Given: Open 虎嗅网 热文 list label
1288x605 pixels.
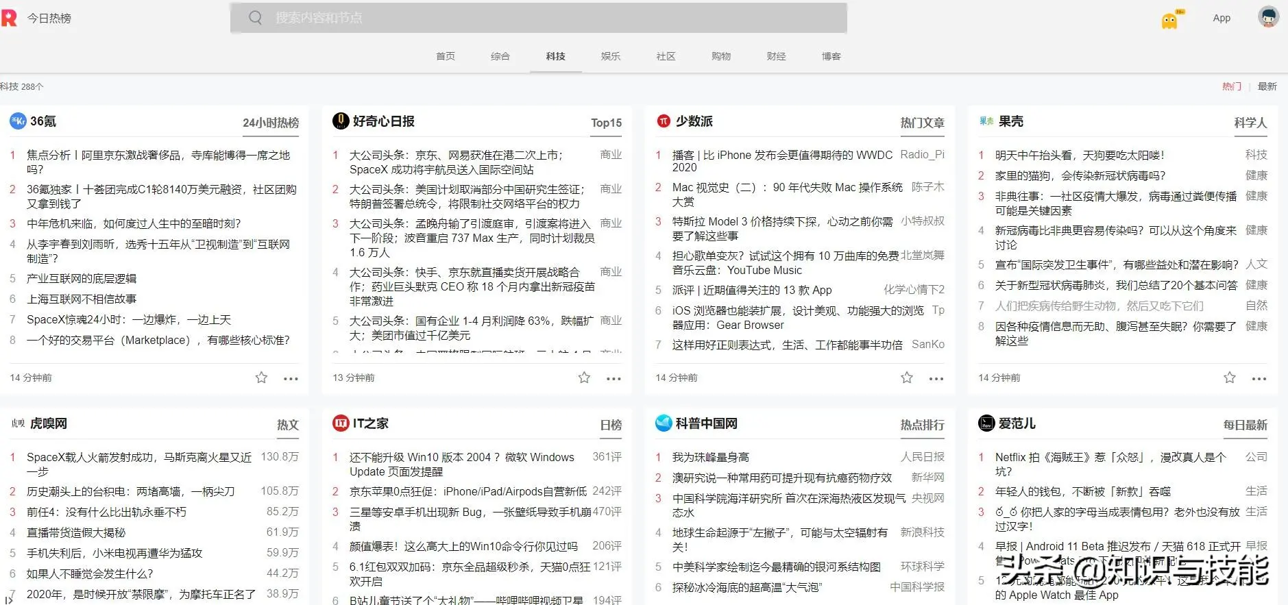Looking at the screenshot, I should click(x=288, y=425).
